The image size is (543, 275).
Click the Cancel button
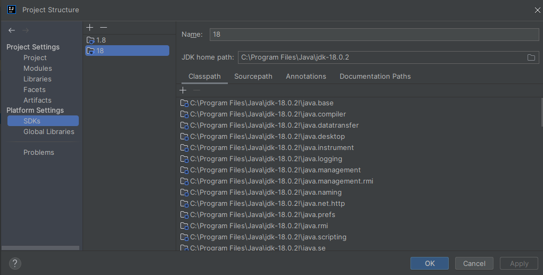[474, 264]
